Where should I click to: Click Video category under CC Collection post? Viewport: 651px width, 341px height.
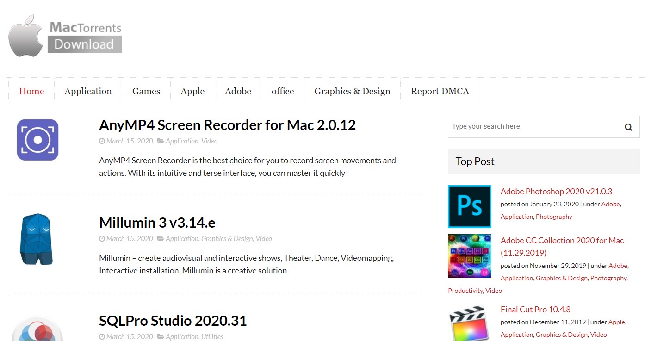[x=494, y=291]
